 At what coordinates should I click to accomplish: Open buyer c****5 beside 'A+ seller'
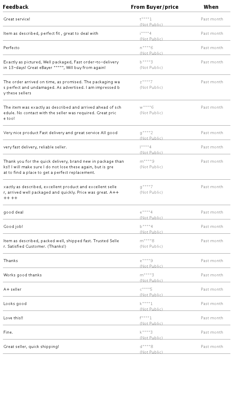tap(146, 290)
